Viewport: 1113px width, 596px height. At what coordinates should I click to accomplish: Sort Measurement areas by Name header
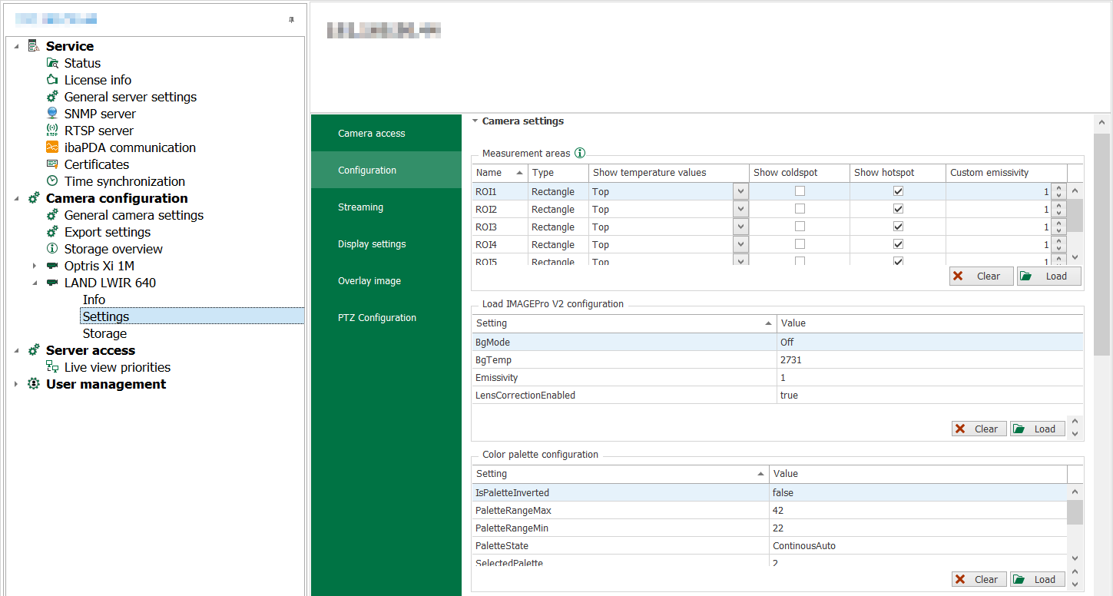click(499, 172)
